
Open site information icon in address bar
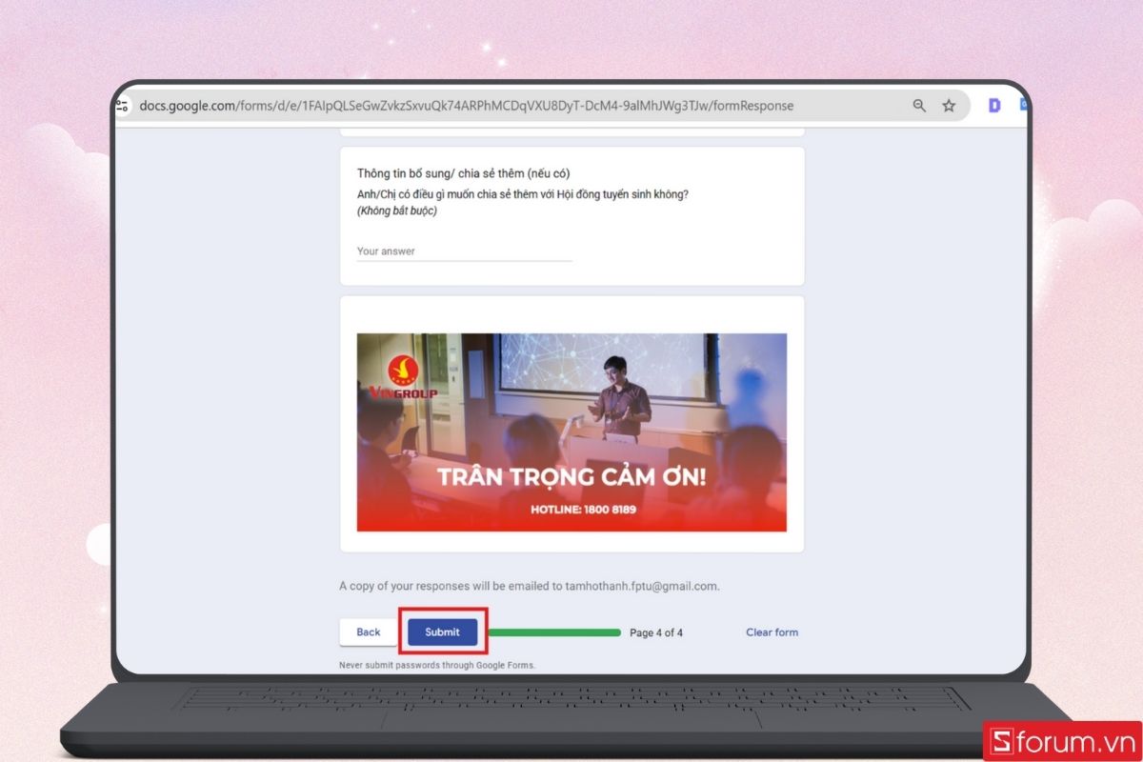click(x=121, y=106)
